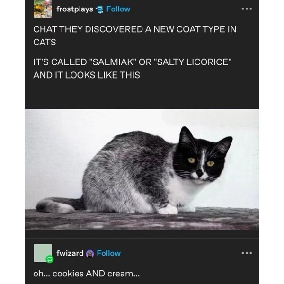The image size is (284, 284).
Task: Click the word "CATS" in the post
Action: [x=44, y=42]
